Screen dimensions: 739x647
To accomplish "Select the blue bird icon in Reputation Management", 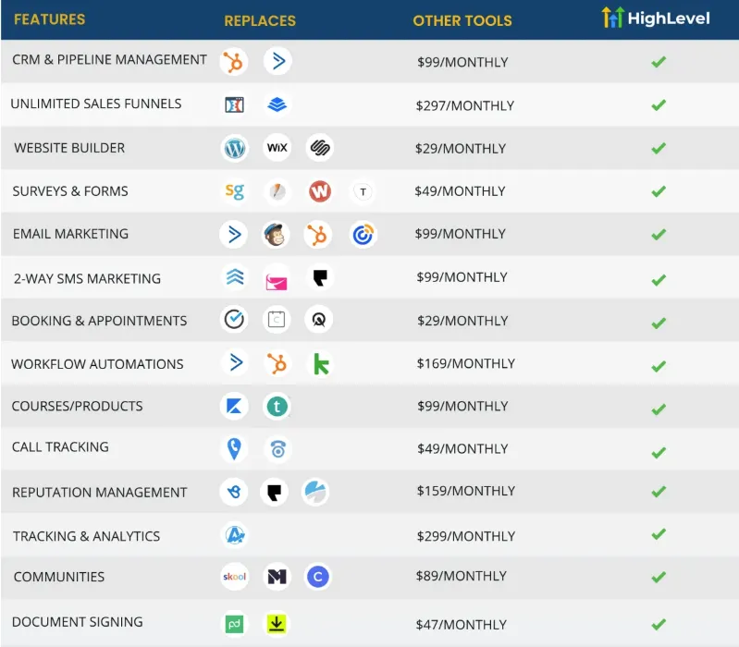I will click(x=234, y=492).
